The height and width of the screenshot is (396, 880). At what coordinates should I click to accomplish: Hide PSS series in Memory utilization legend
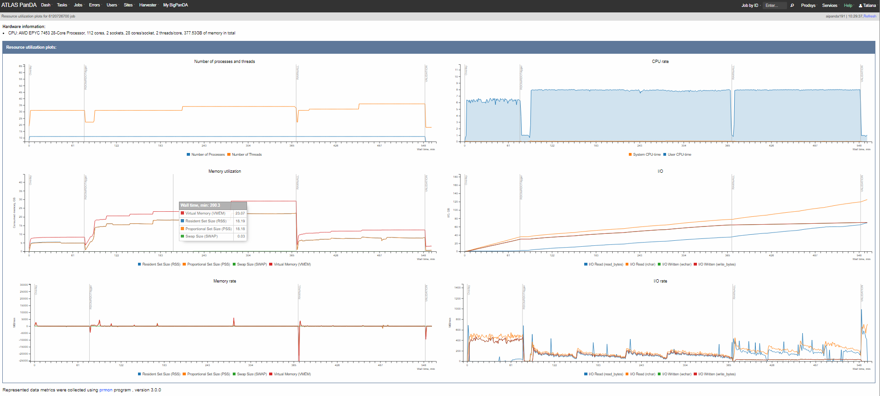[x=206, y=264]
